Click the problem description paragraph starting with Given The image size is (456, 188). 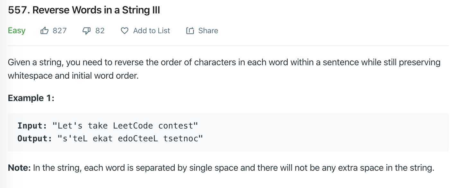[224, 69]
